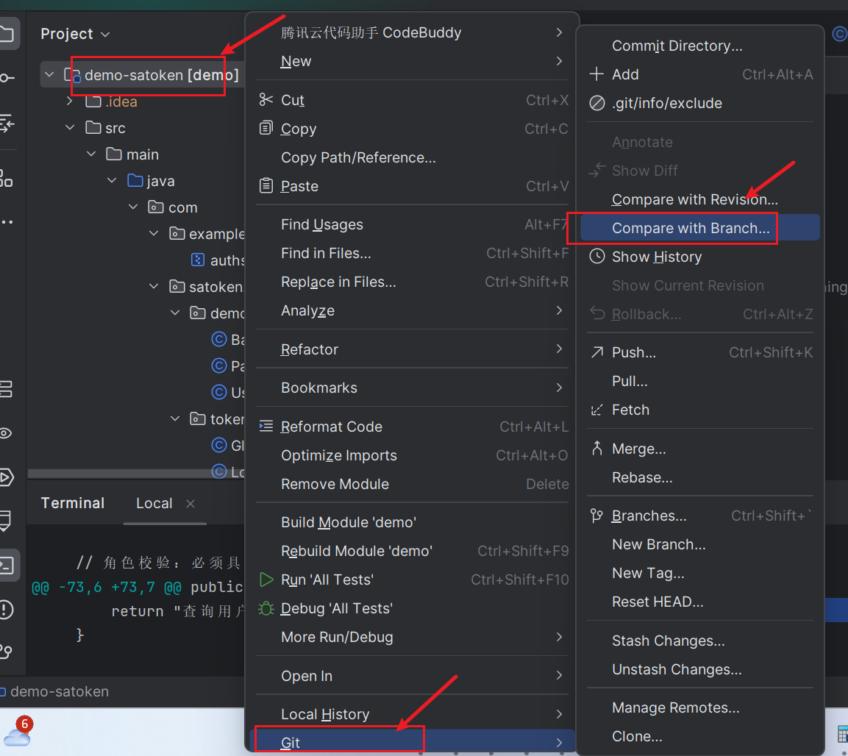Open the Problems tool window icon
Screen dimensions: 848x756
6,610
